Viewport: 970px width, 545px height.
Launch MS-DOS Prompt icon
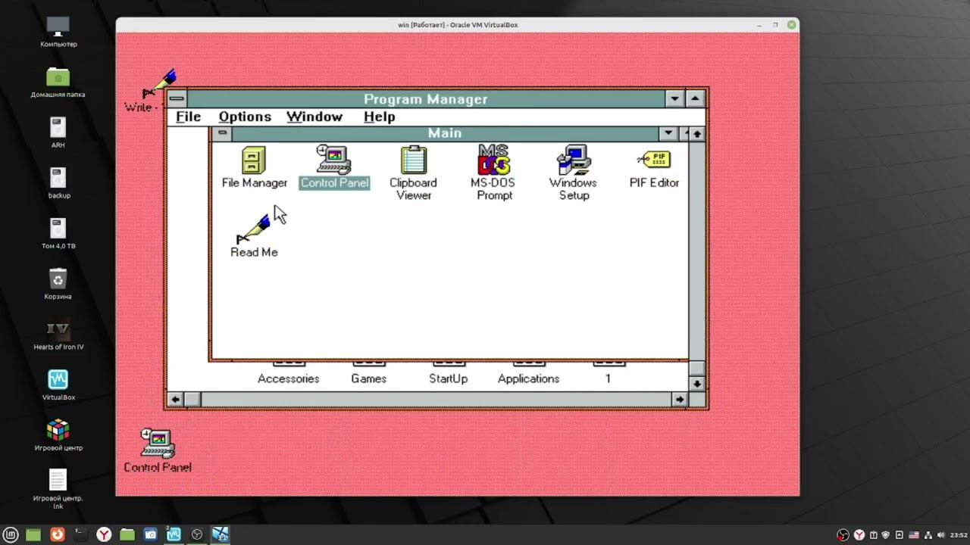pos(493,173)
